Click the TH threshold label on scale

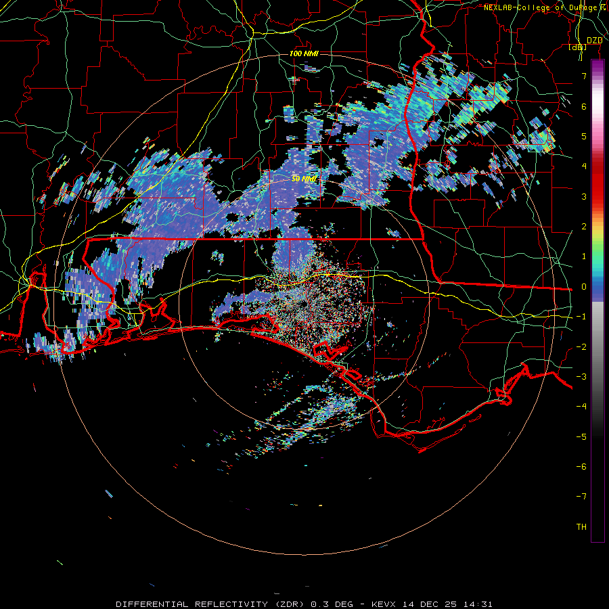[581, 527]
